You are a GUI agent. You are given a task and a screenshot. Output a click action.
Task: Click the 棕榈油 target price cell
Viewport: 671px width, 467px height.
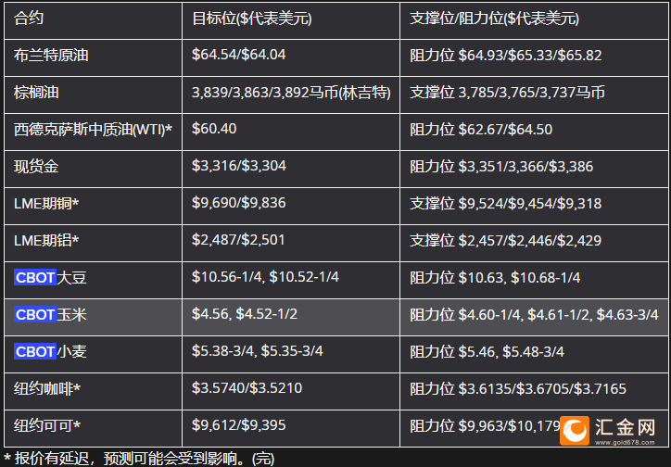(x=291, y=95)
